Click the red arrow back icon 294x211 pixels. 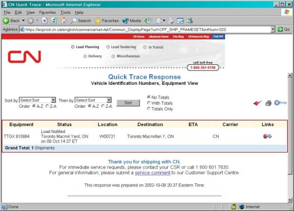[x=257, y=103]
